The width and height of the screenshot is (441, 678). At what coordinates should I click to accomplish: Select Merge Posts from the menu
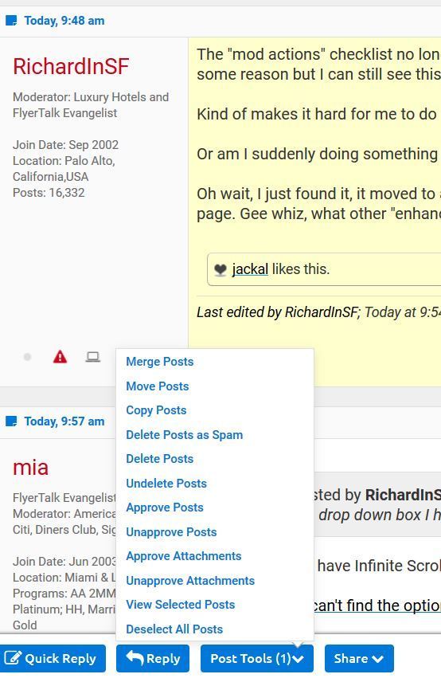click(159, 362)
